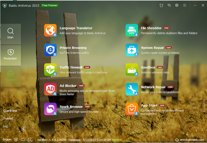The image size is (207, 143).
Task: Collapse the sidebar with the left chevron
Action: click(x=23, y=129)
